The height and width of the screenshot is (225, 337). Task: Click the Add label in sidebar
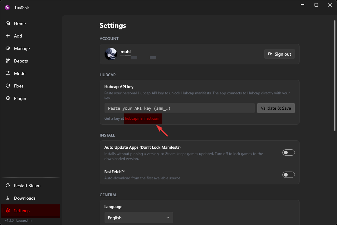click(18, 36)
